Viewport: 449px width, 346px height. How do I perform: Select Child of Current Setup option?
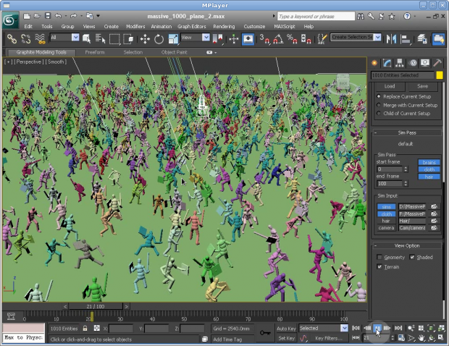pyautogui.click(x=379, y=114)
